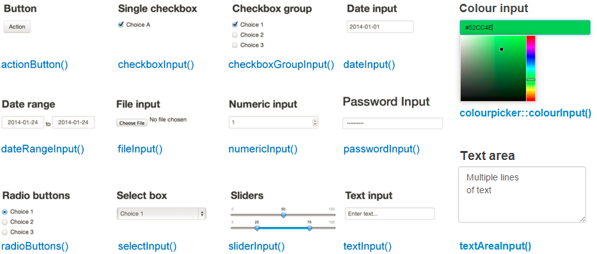The width and height of the screenshot is (597, 254).
Task: Click the date range end field
Action: [x=74, y=123]
